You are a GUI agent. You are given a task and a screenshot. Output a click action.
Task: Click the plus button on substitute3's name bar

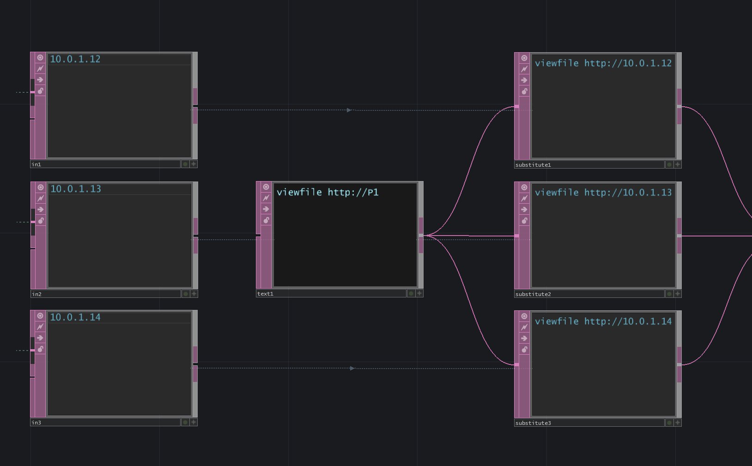point(678,423)
